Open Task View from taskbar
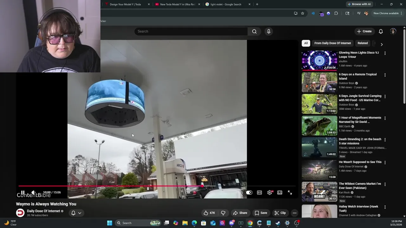 [167, 223]
